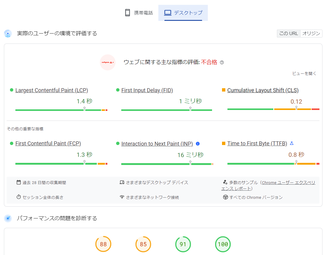
Task: Click the さまざまなネットワーク接続 text
Action: point(152,197)
